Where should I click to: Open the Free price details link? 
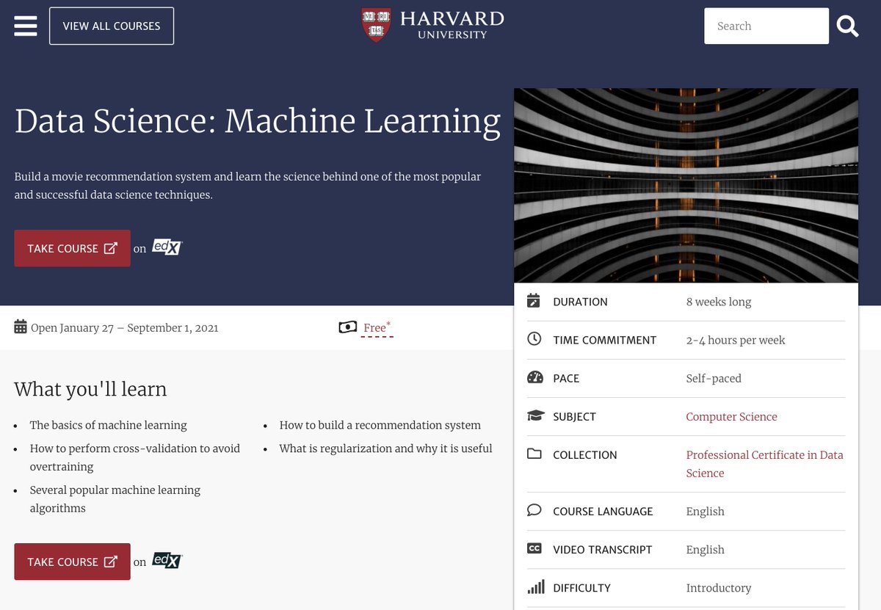tap(377, 327)
